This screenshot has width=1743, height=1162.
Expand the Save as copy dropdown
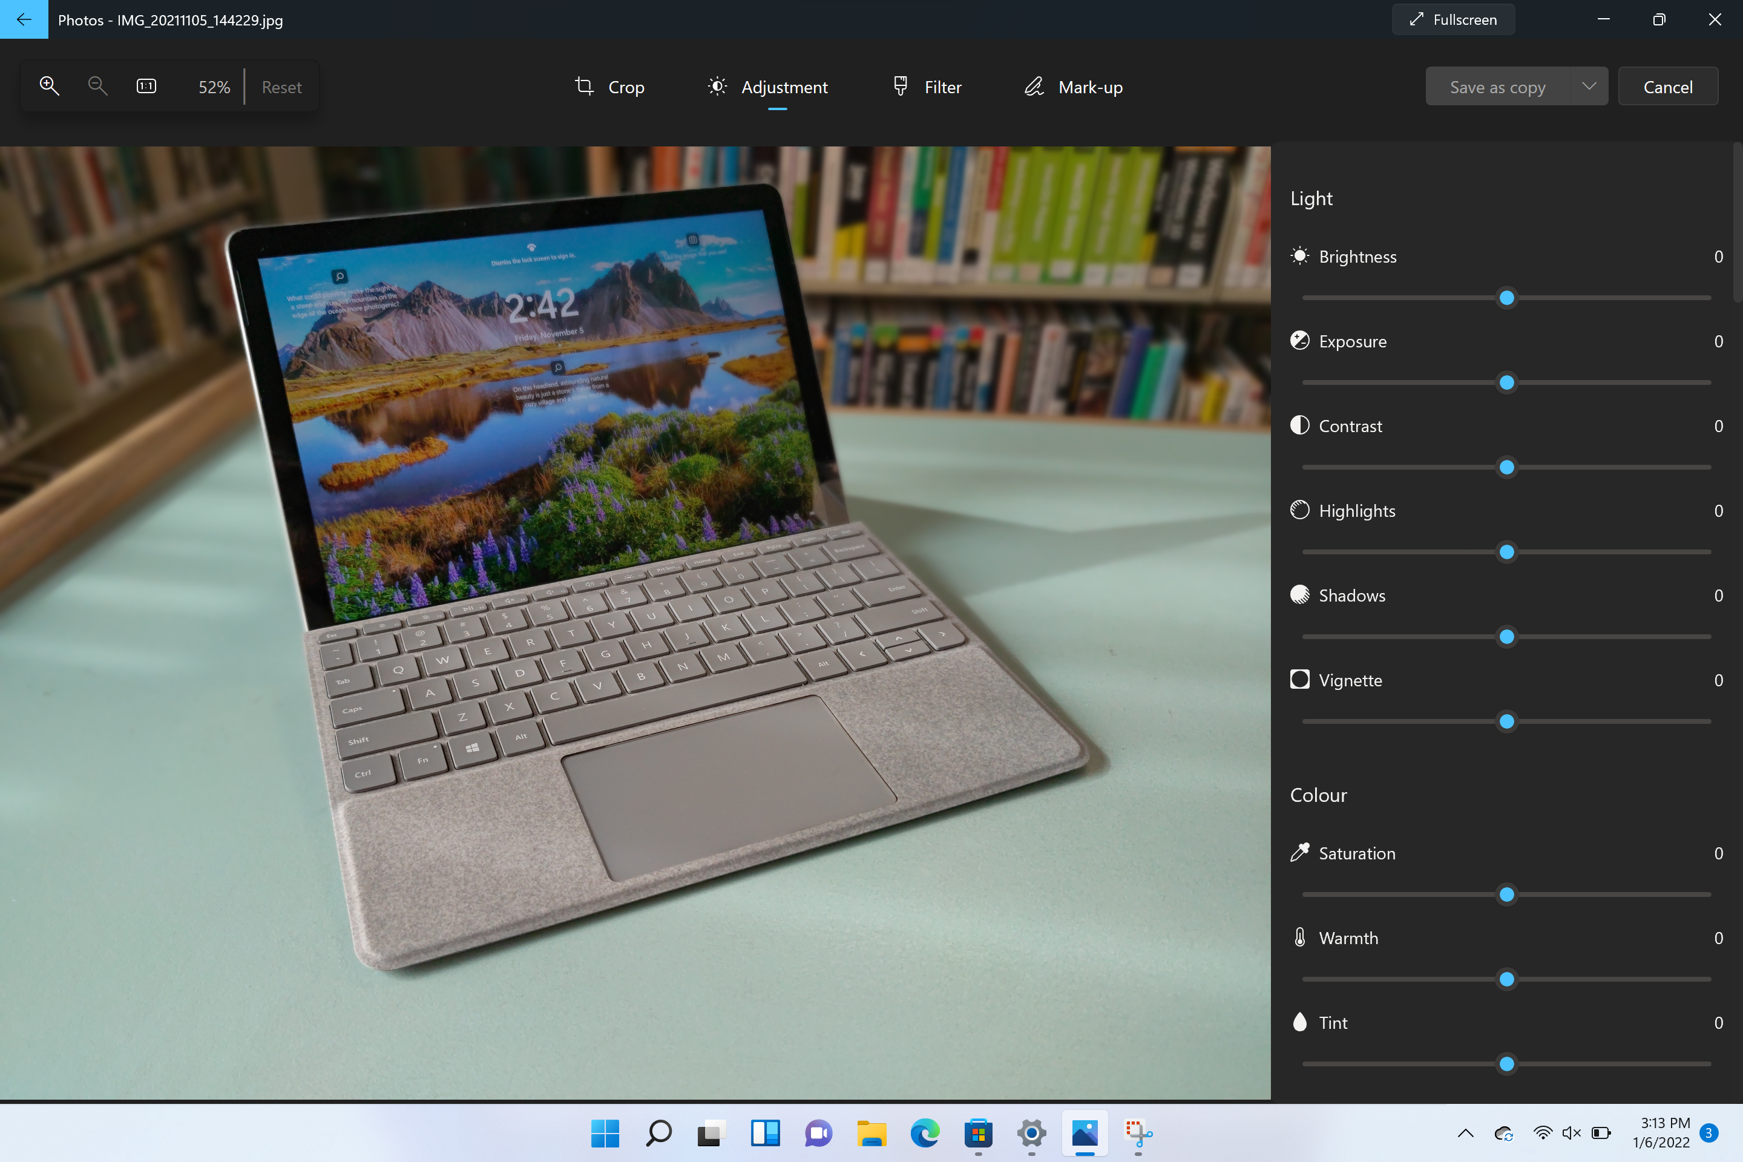click(x=1588, y=86)
